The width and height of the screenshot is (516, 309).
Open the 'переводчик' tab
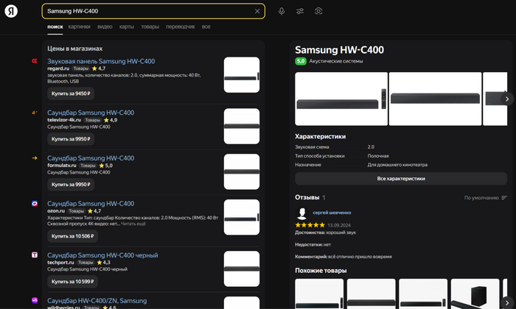coord(180,26)
